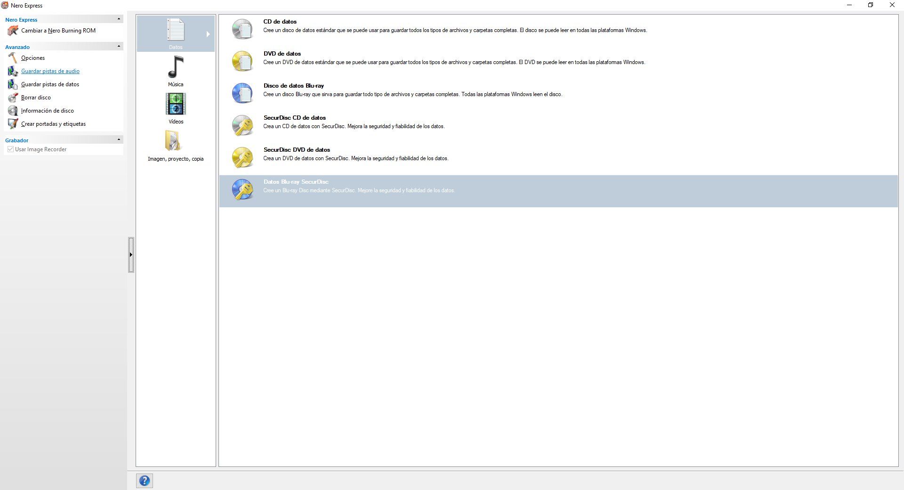Click the Blu-ray SecurDisc description text
This screenshot has width=904, height=490.
(x=359, y=190)
